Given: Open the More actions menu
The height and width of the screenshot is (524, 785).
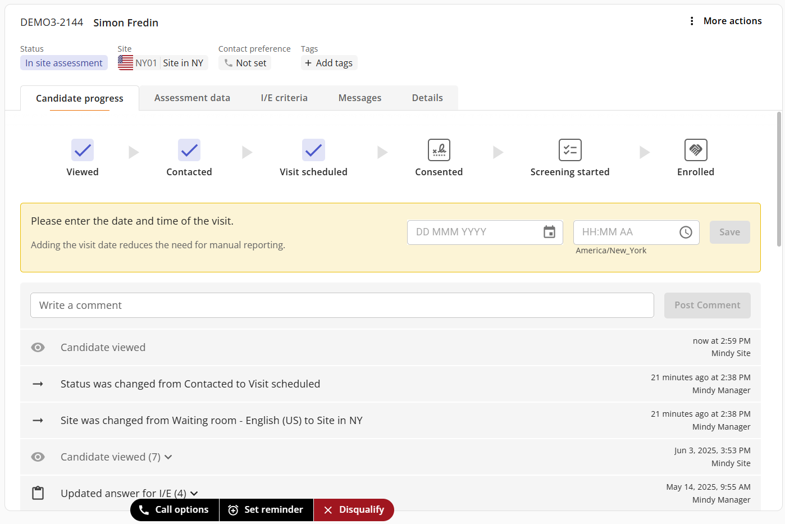Looking at the screenshot, I should (725, 21).
